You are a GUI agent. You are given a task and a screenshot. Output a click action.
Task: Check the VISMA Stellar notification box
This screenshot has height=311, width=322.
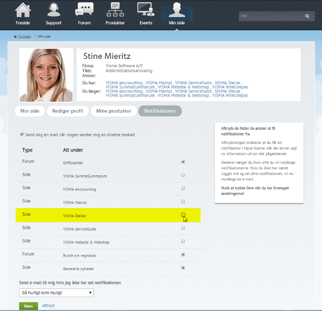point(183,215)
